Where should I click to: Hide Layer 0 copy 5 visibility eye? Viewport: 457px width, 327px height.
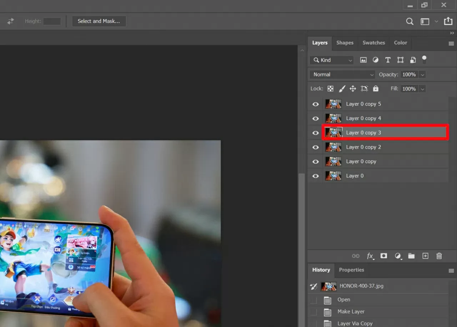[x=316, y=104]
